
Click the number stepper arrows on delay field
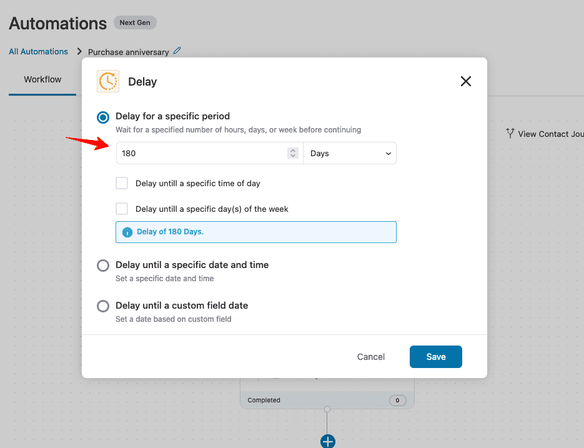click(293, 153)
